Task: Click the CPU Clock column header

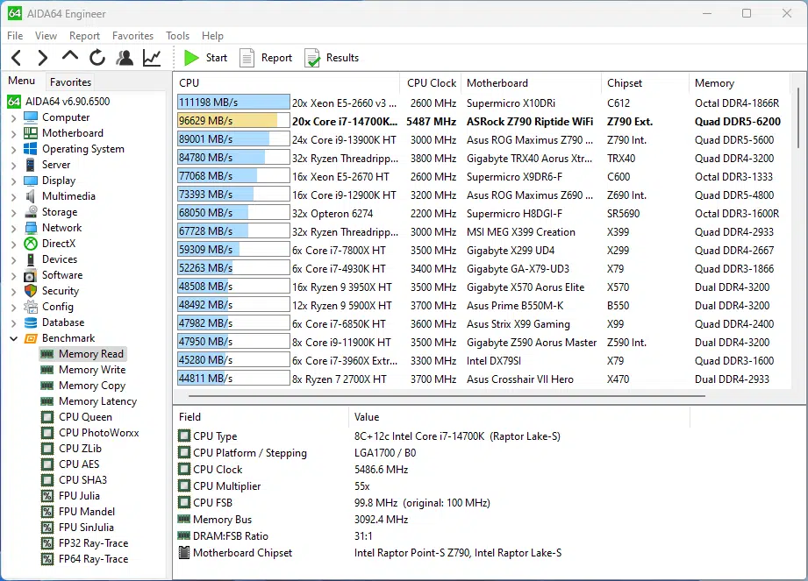Action: click(431, 83)
